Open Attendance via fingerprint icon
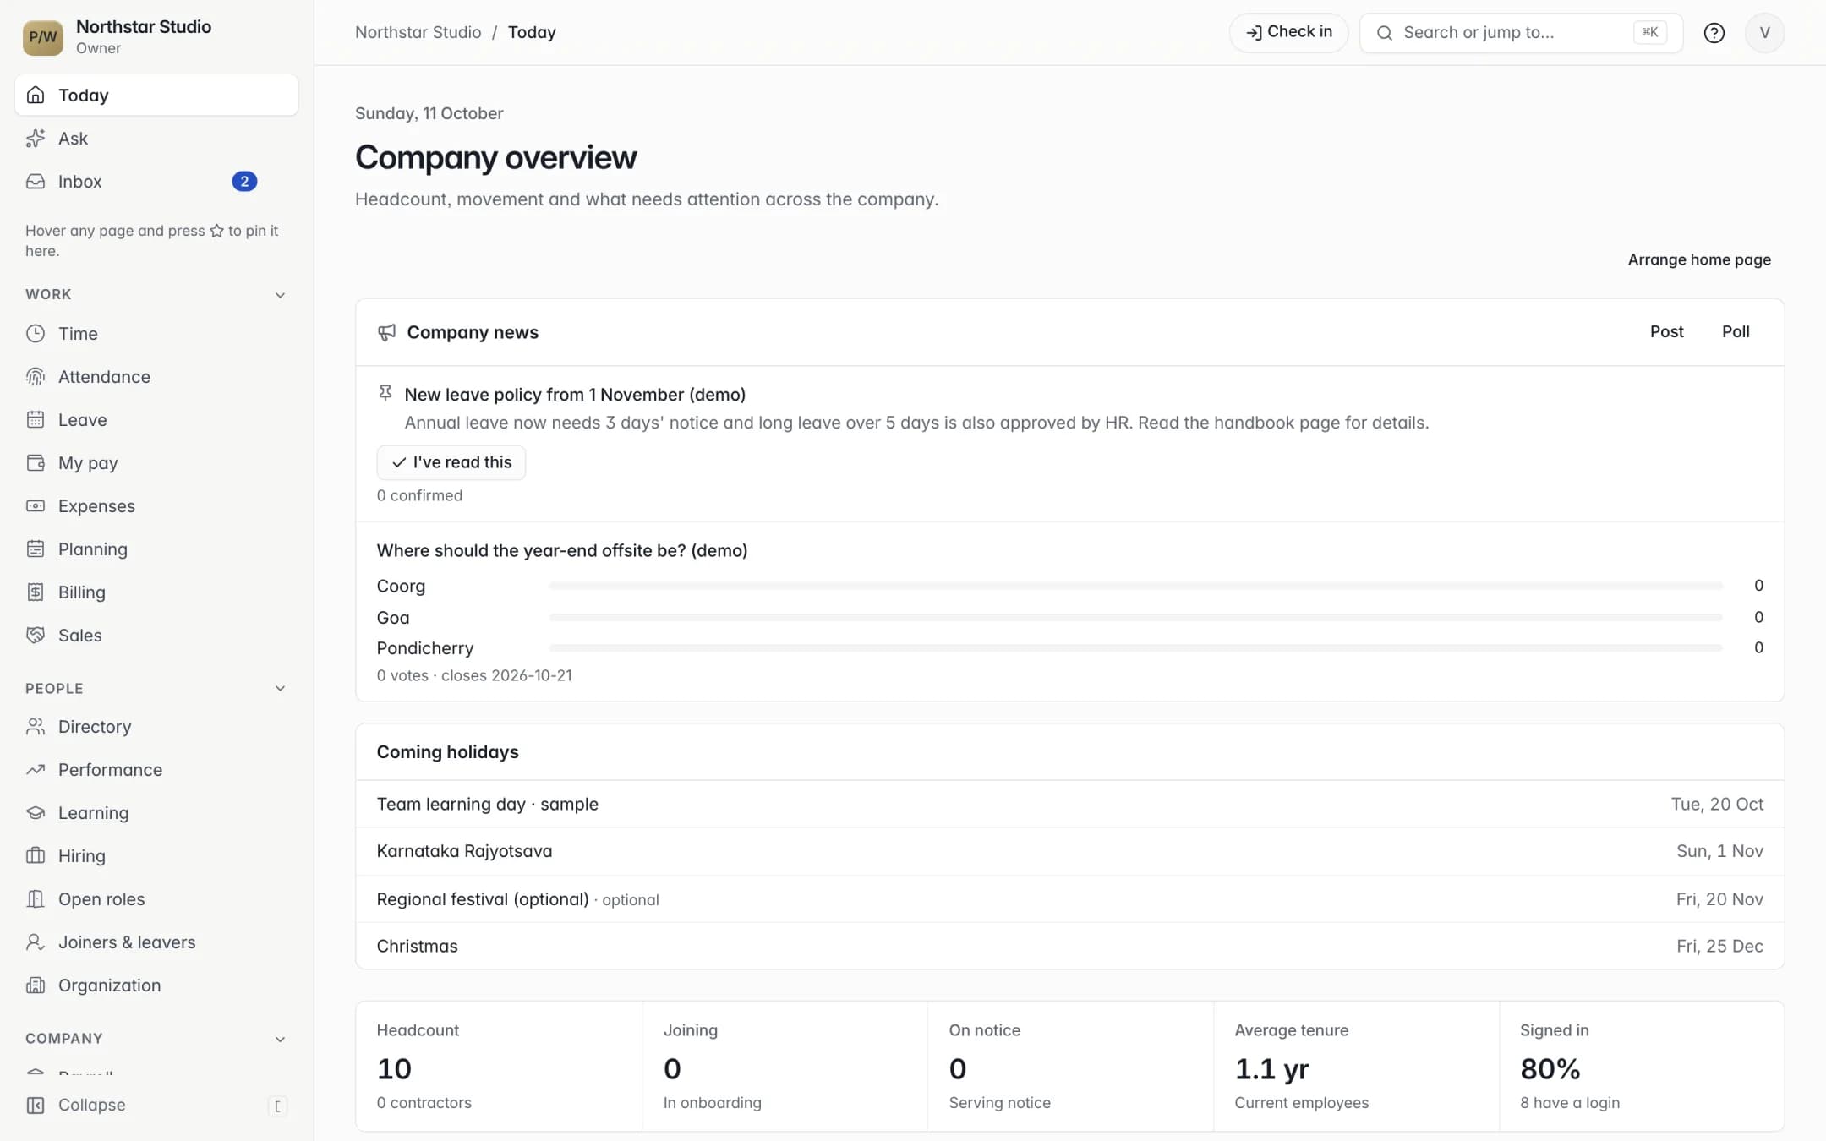This screenshot has height=1141, width=1826. coord(36,377)
